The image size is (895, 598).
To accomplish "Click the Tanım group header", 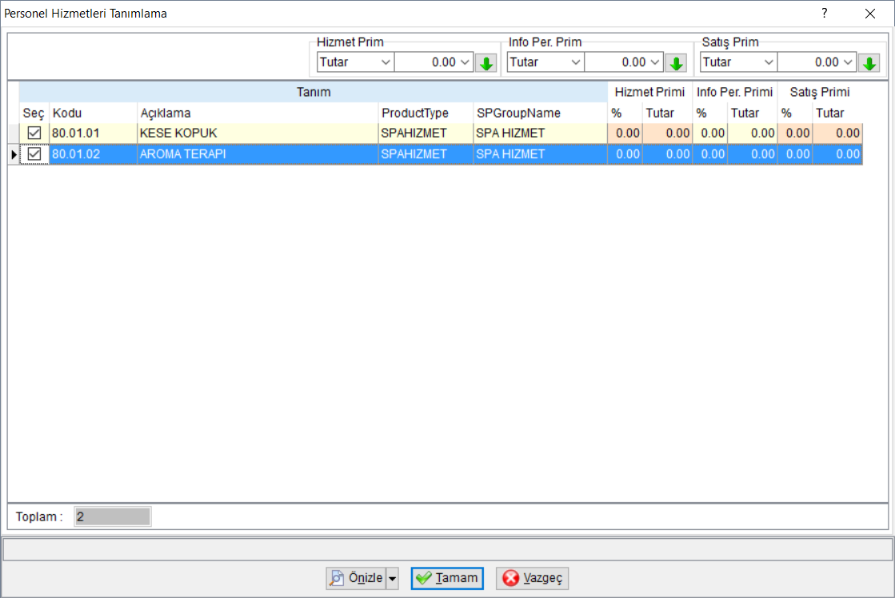I will pos(314,92).
